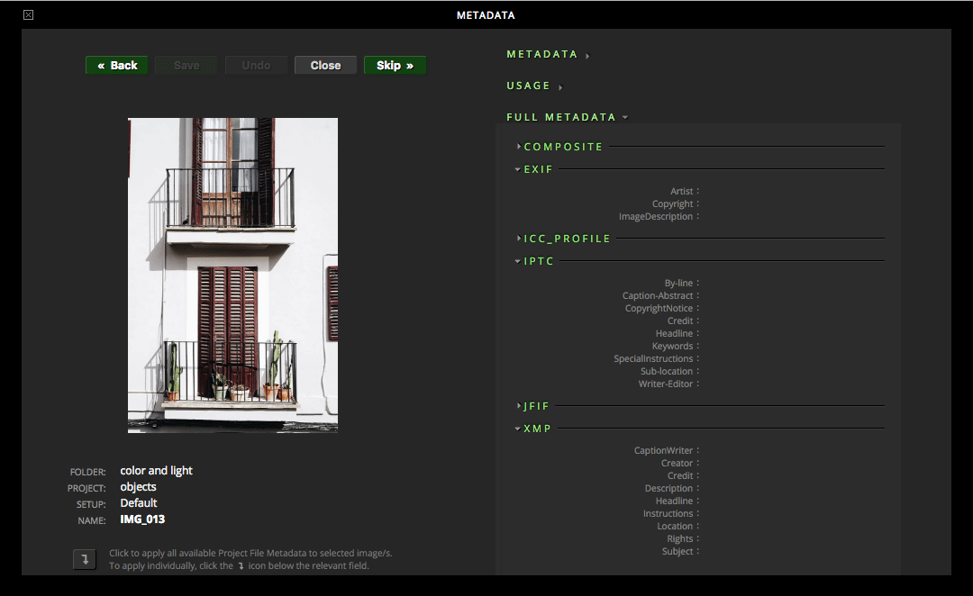
Task: Click the Skip button
Action: pyautogui.click(x=395, y=66)
